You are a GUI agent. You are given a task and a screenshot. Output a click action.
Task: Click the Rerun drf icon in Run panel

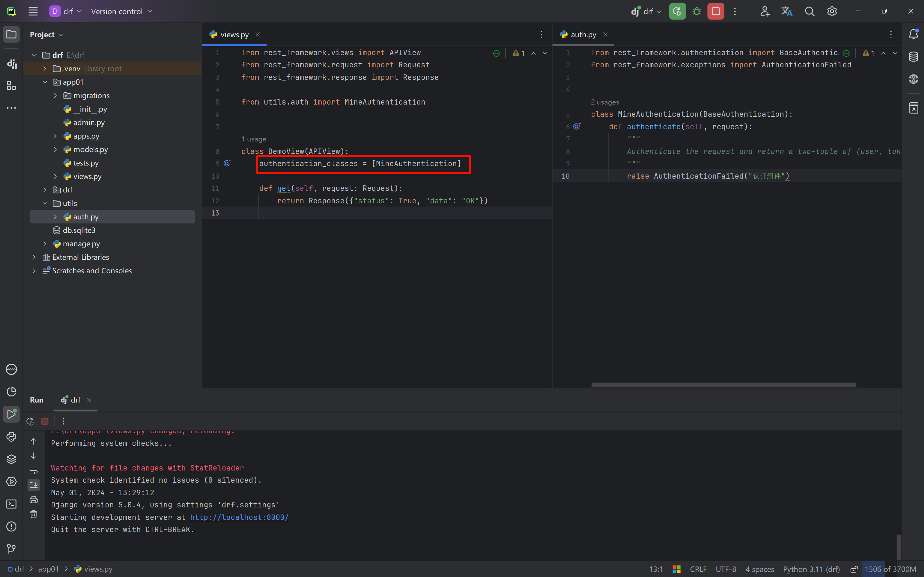(x=30, y=421)
